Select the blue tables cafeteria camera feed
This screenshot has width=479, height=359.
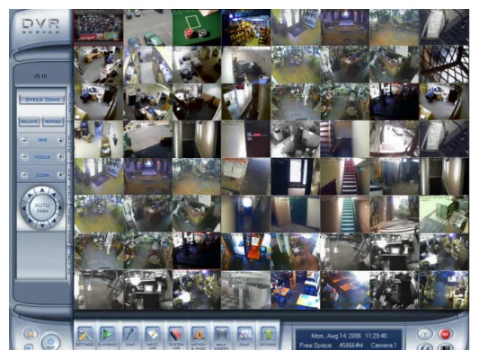(296, 290)
